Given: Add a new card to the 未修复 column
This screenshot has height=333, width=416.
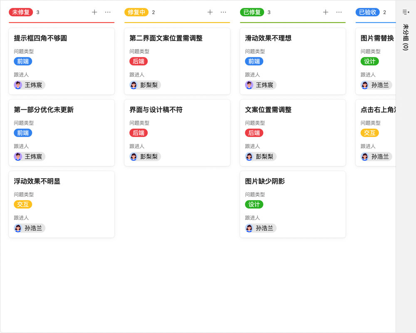Looking at the screenshot, I should tap(95, 12).
